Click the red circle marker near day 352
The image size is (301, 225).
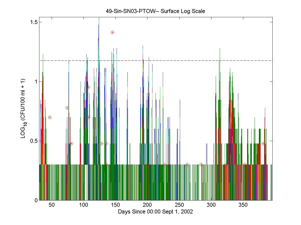pyautogui.click(x=245, y=164)
